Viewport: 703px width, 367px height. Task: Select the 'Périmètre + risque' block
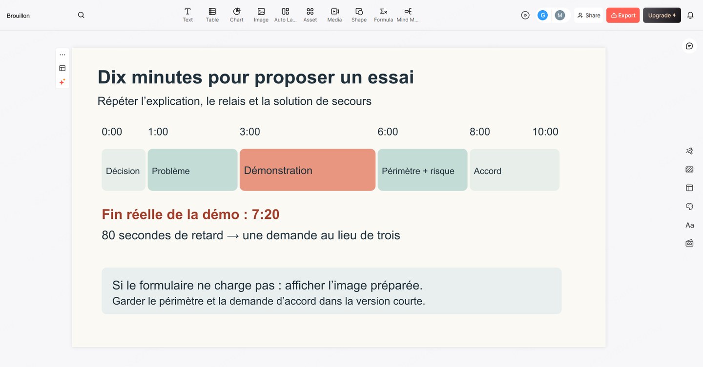point(422,170)
